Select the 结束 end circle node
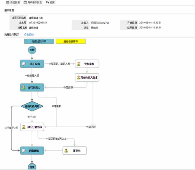This screenshot has width=195, height=170. coord(32,167)
